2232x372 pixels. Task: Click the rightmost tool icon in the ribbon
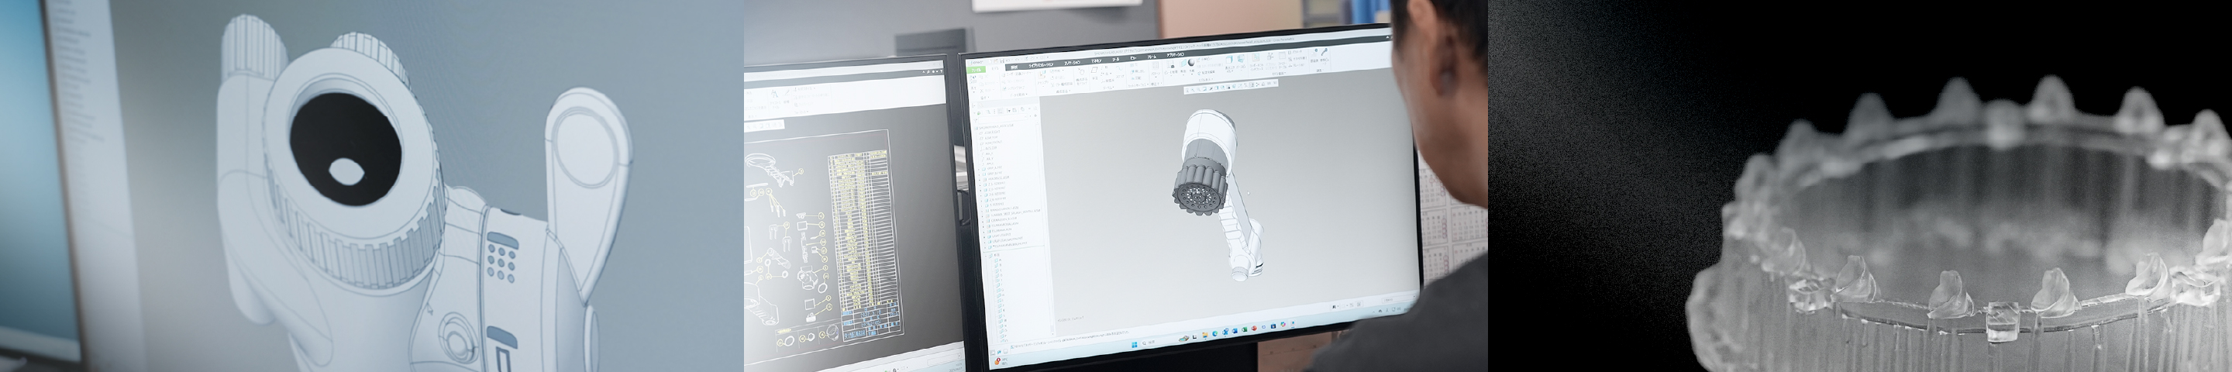click(x=1326, y=52)
